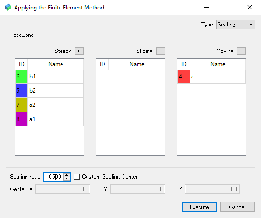This screenshot has width=261, height=218.
Task: Click the Name header in Sliding list
Action: [x=137, y=64]
